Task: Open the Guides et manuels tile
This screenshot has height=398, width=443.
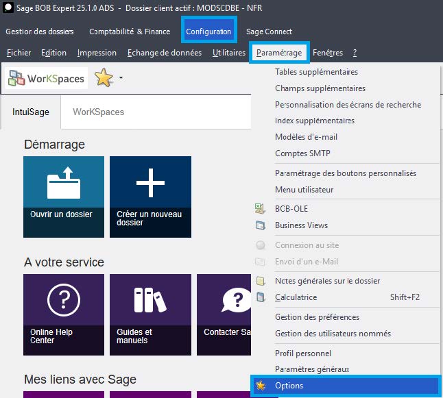Action: coord(150,314)
